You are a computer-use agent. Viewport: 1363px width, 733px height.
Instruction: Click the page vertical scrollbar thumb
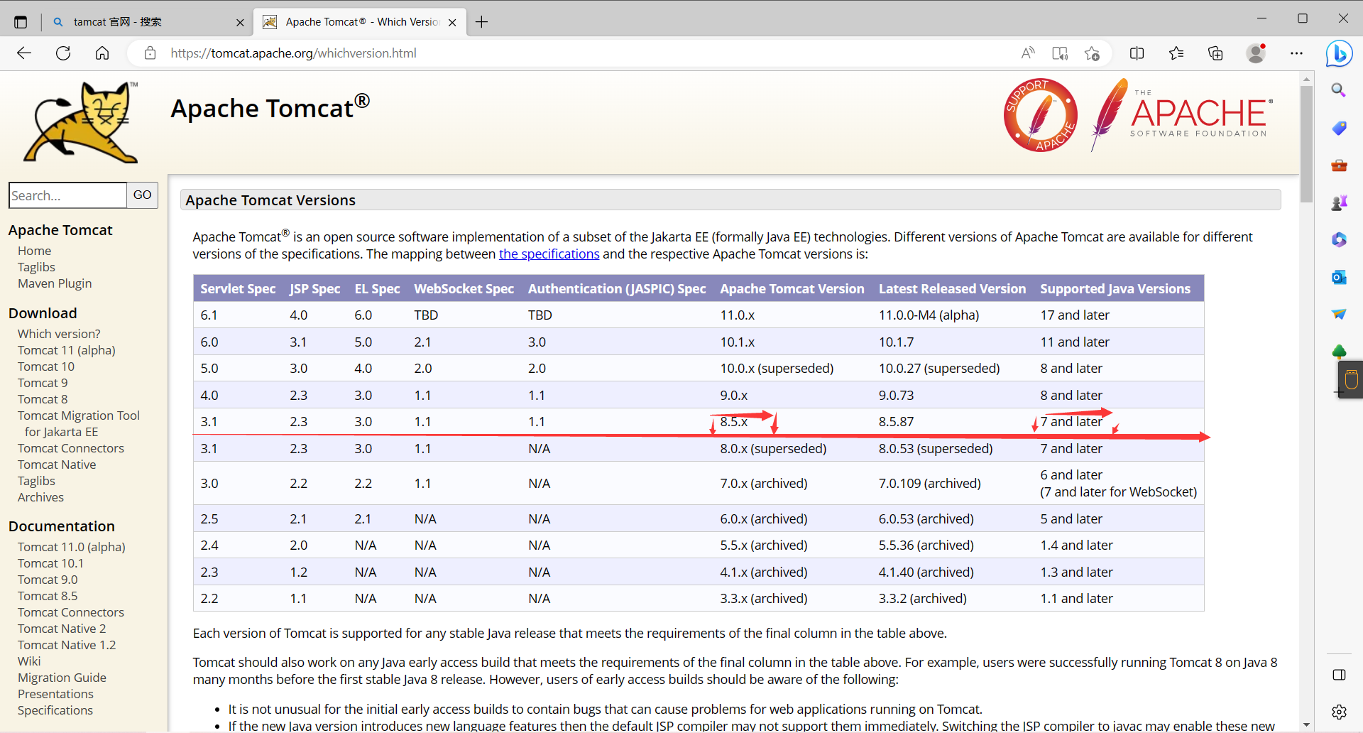tap(1306, 144)
